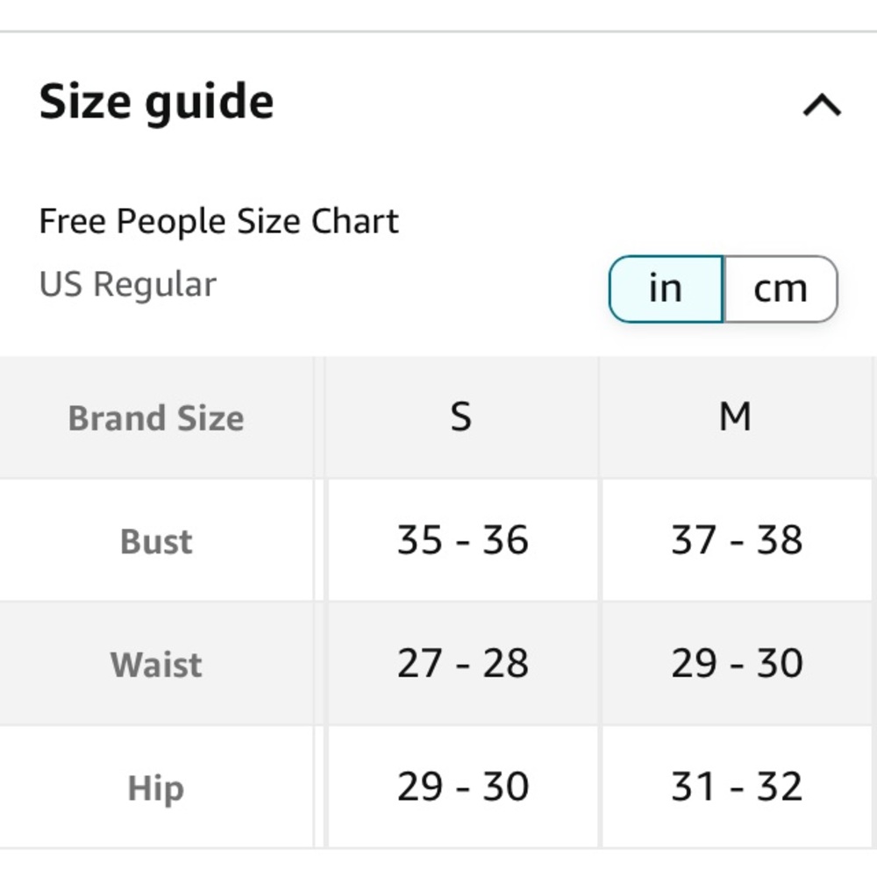Select the Free People Size Chart title
877x877 pixels.
point(218,221)
